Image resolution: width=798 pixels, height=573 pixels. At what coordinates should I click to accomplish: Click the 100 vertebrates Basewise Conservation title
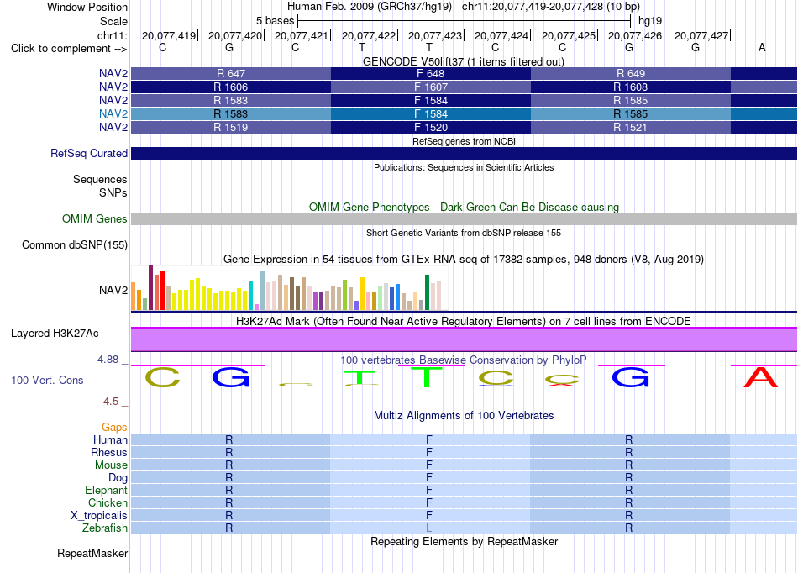[x=463, y=360]
